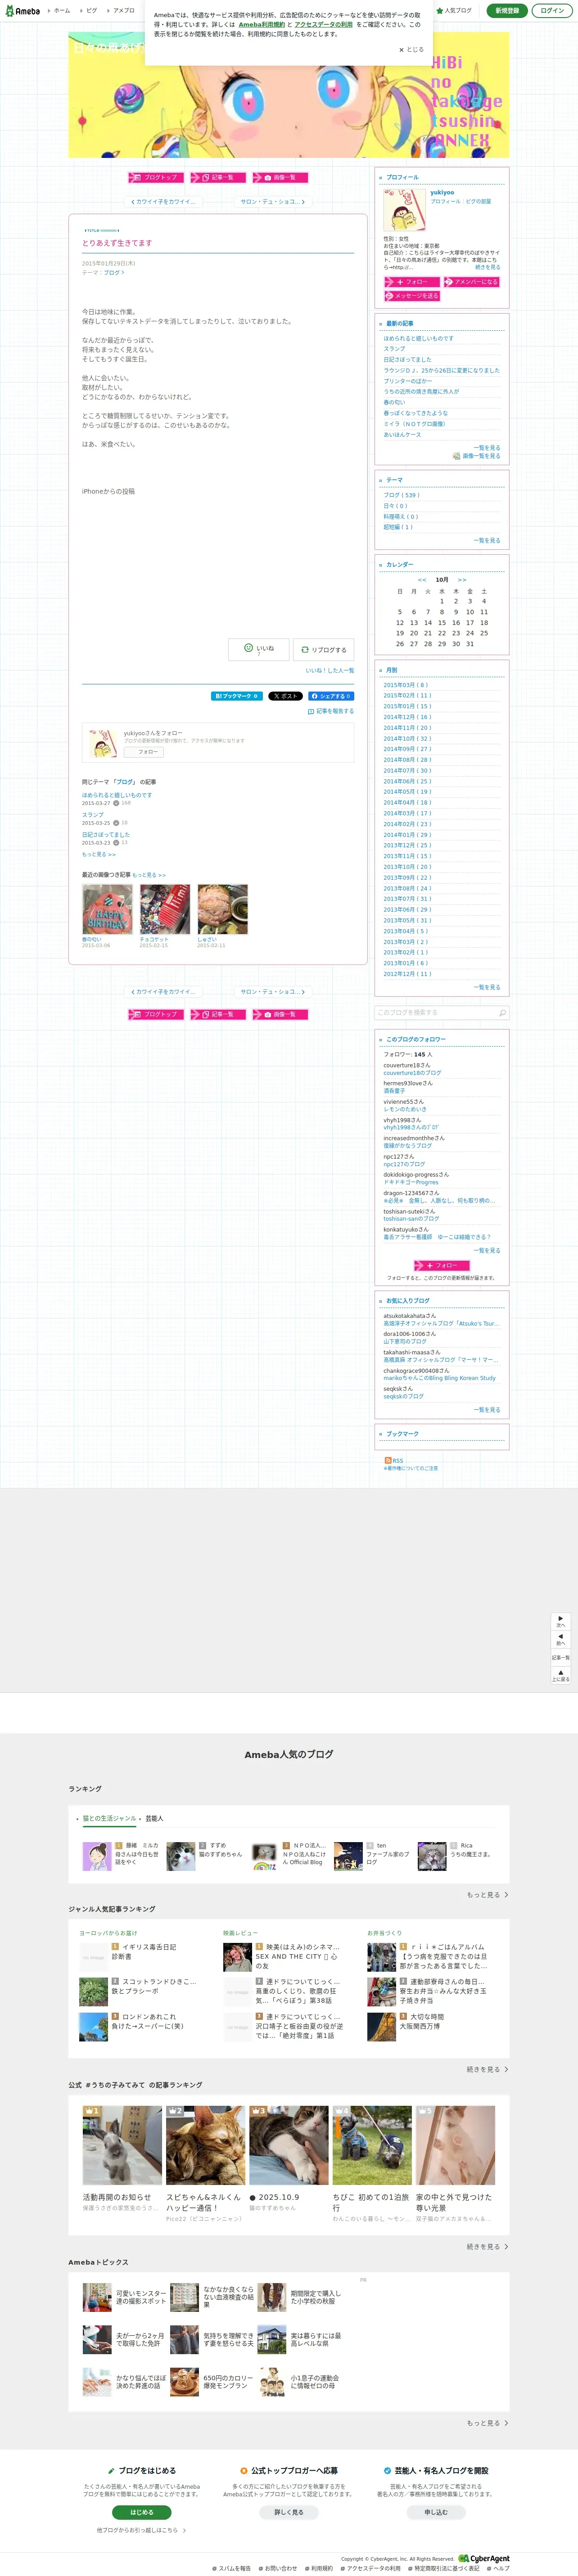Click the 前へ floating arrow button
578x2576 pixels.
coord(561,1639)
